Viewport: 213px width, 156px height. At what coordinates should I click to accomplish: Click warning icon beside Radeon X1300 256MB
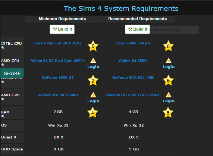tap(93, 95)
